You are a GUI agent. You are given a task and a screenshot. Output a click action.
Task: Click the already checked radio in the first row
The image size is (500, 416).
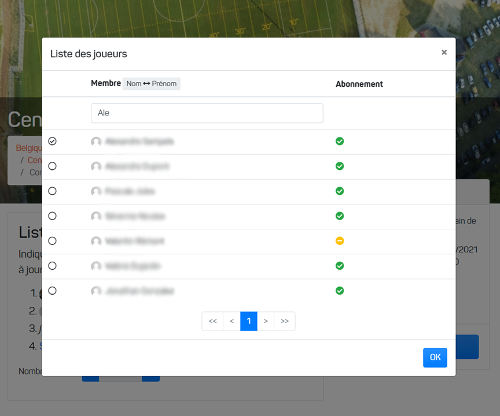pyautogui.click(x=53, y=142)
